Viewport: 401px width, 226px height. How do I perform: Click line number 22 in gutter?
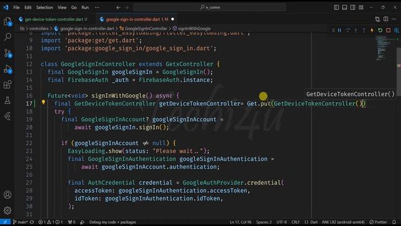29,143
